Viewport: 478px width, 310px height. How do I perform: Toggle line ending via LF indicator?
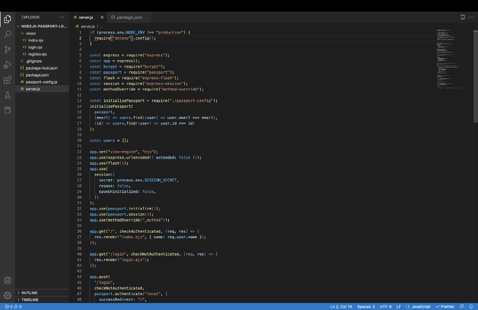(398, 307)
